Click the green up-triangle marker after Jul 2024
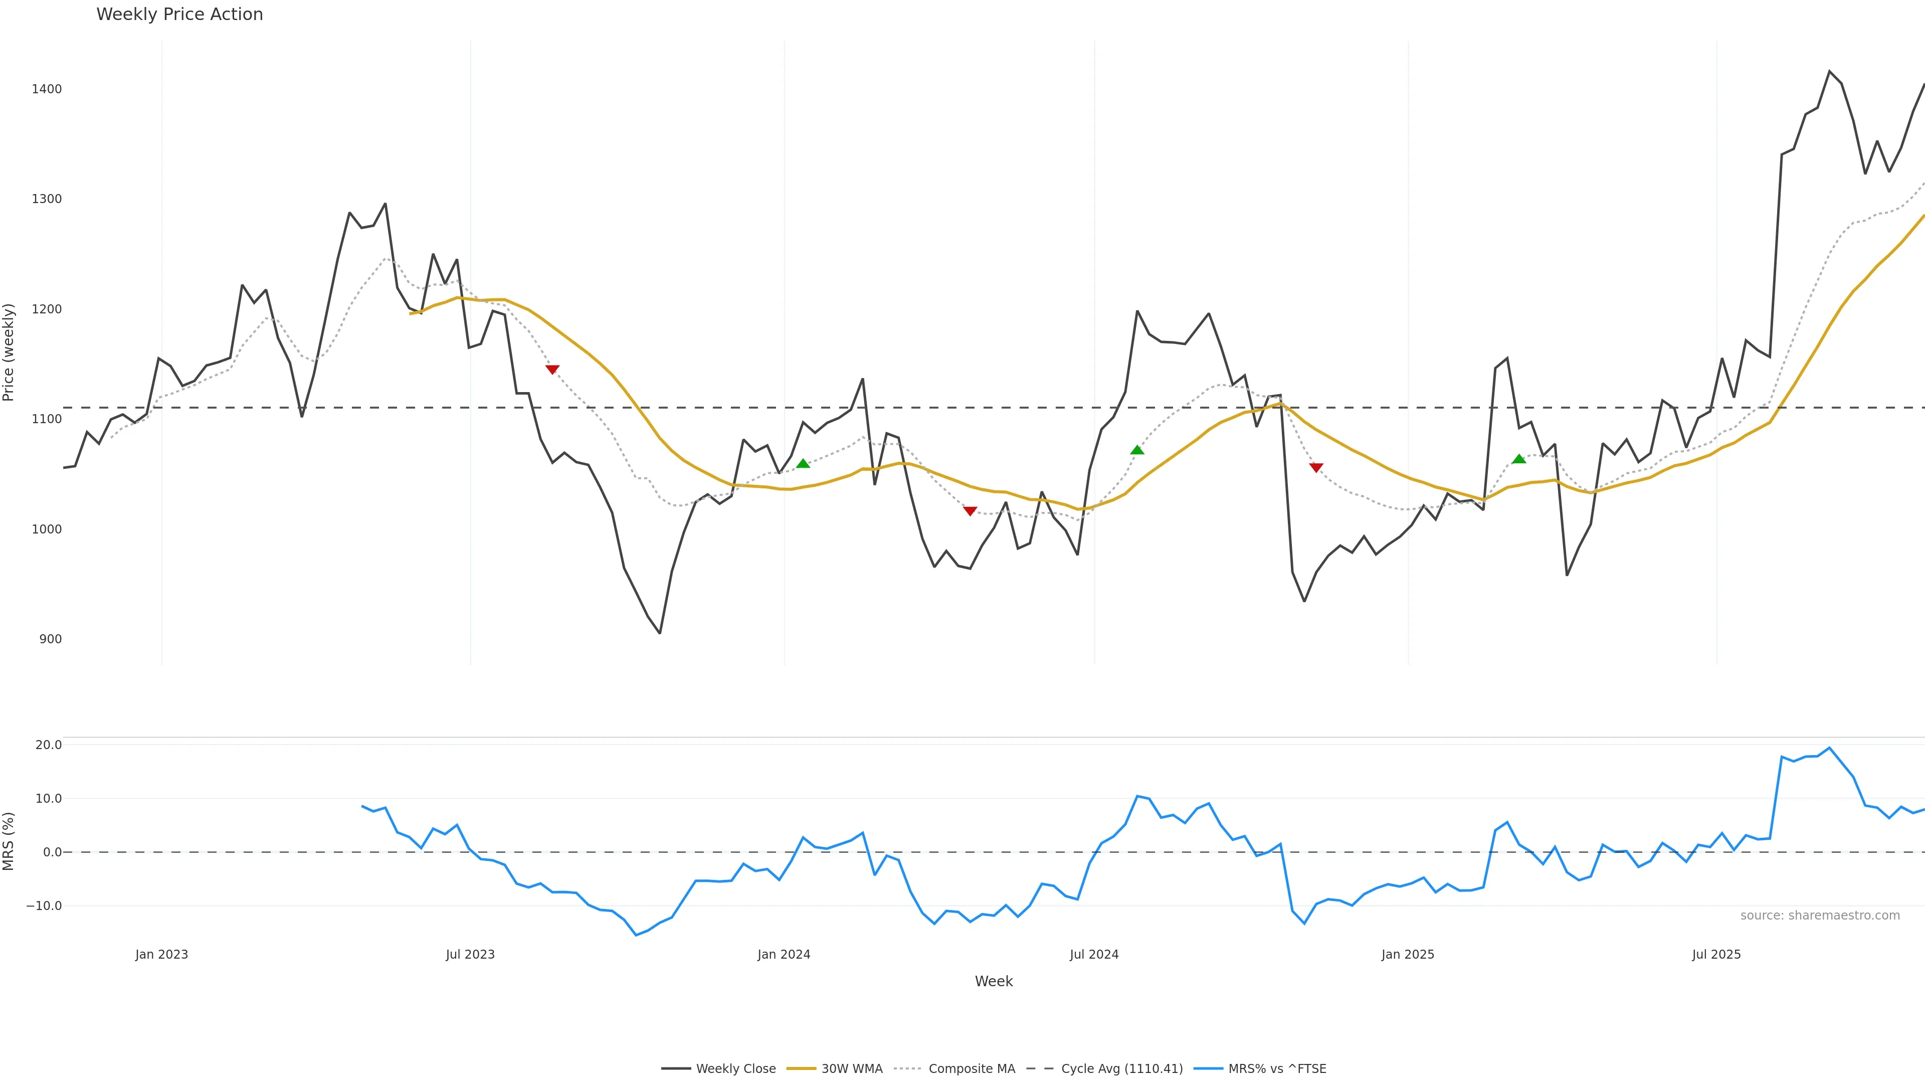This screenshot has height=1083, width=1925. coord(1136,450)
